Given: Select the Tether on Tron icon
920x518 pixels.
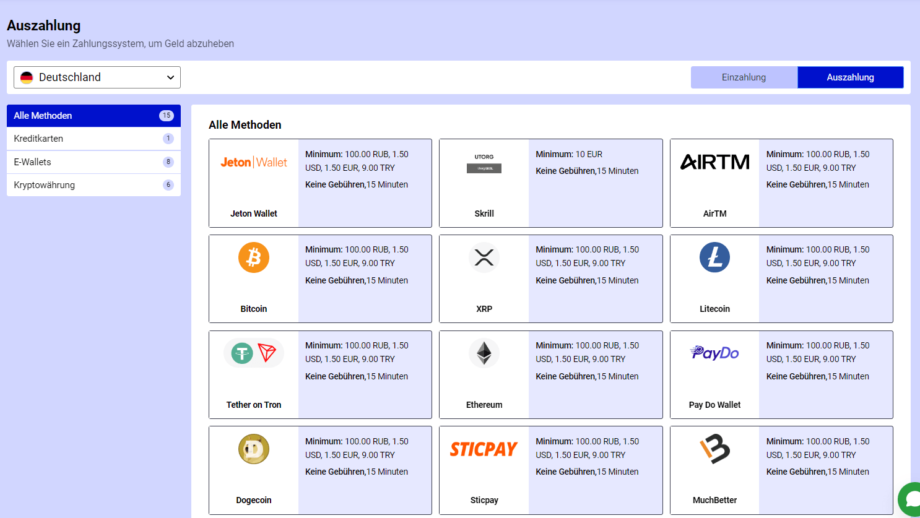Looking at the screenshot, I should coord(254,353).
